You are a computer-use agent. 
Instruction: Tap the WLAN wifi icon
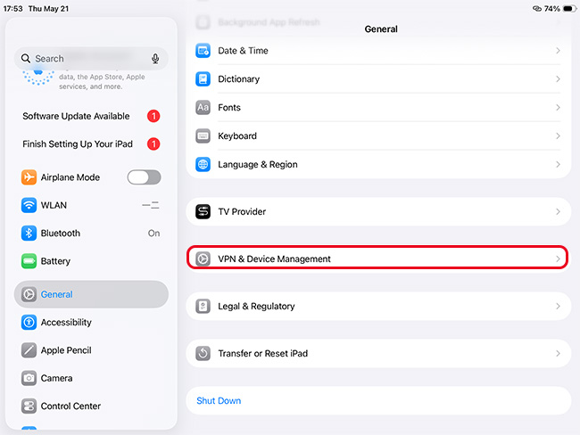(29, 205)
